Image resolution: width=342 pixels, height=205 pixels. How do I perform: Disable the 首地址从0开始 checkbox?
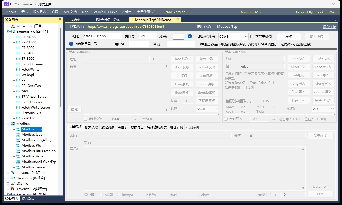pos(190,36)
